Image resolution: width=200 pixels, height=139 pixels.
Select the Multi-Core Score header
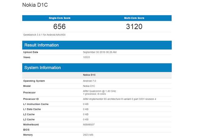click(134, 18)
